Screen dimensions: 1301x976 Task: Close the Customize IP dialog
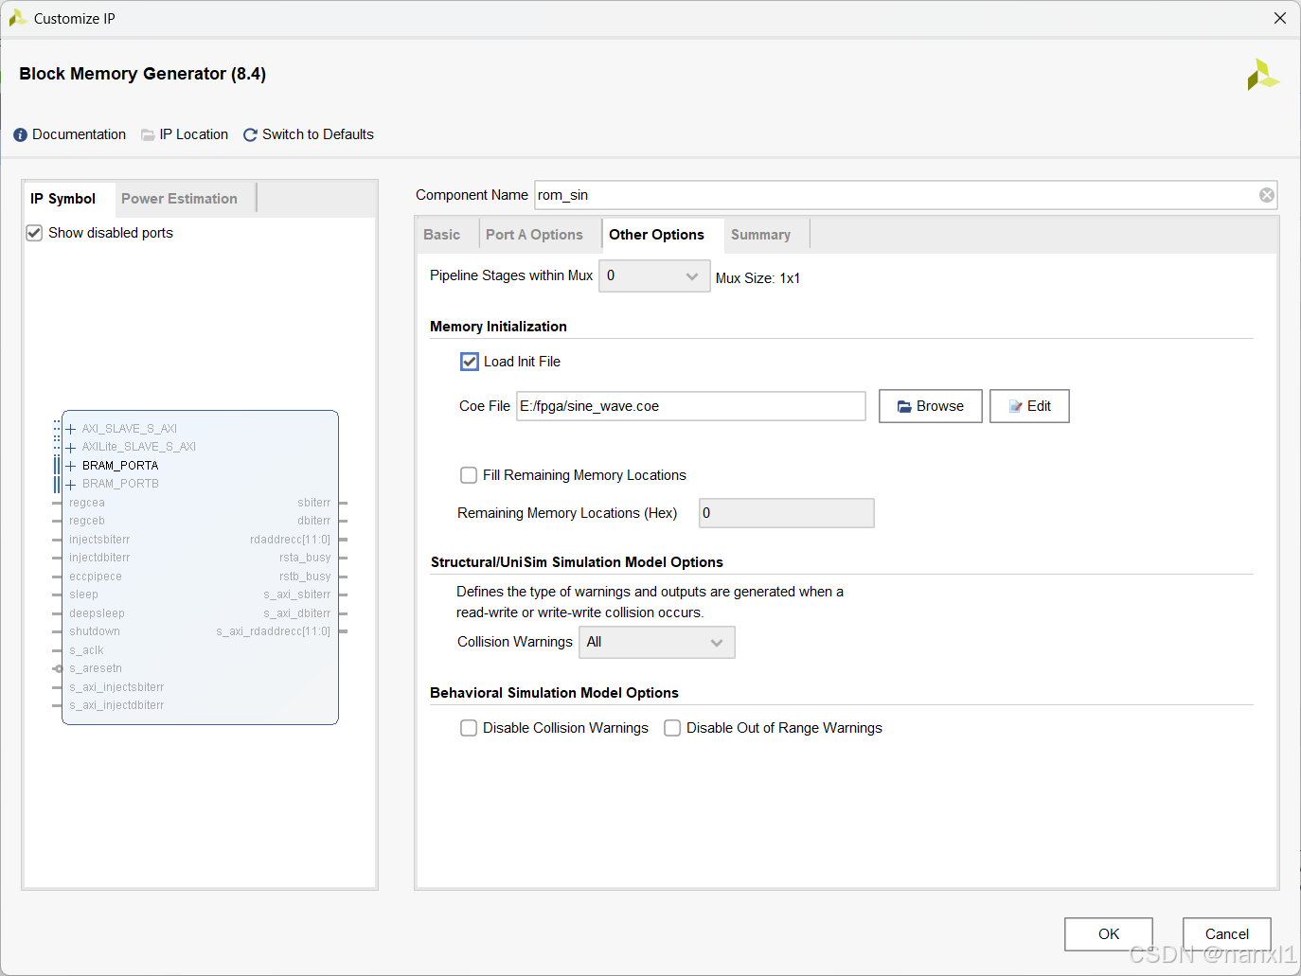coord(1280,18)
